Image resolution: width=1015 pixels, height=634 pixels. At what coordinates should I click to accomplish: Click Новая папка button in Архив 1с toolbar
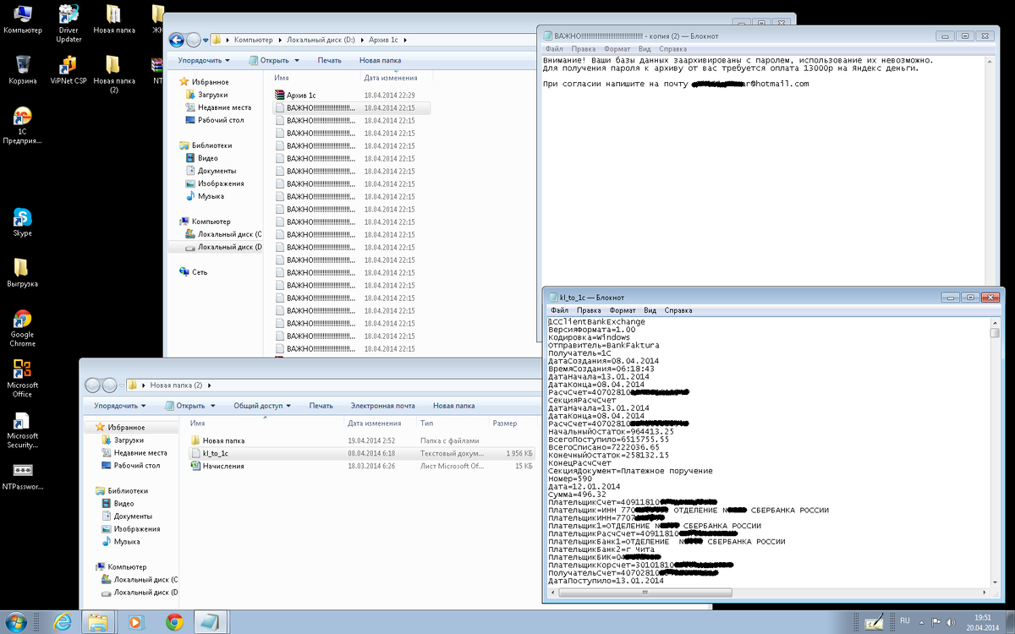381,61
